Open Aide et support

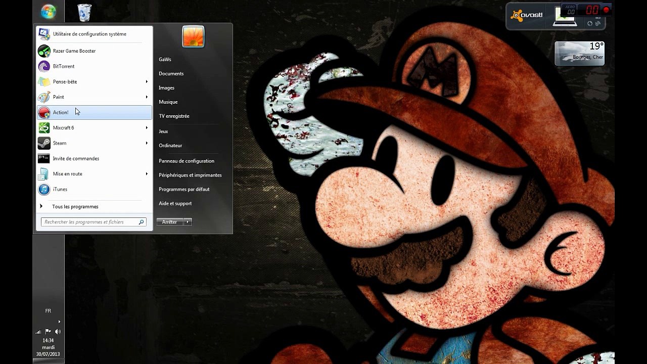point(175,203)
